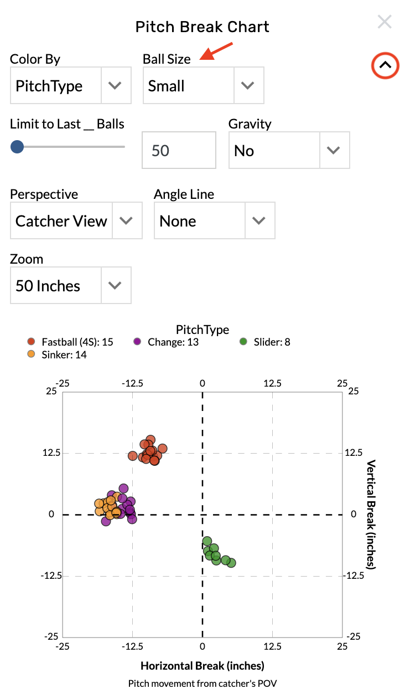The width and height of the screenshot is (405, 699).
Task: Open the Angle Line dropdown
Action: pyautogui.click(x=214, y=220)
